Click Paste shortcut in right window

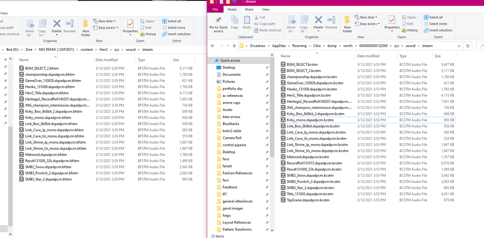(267, 30)
